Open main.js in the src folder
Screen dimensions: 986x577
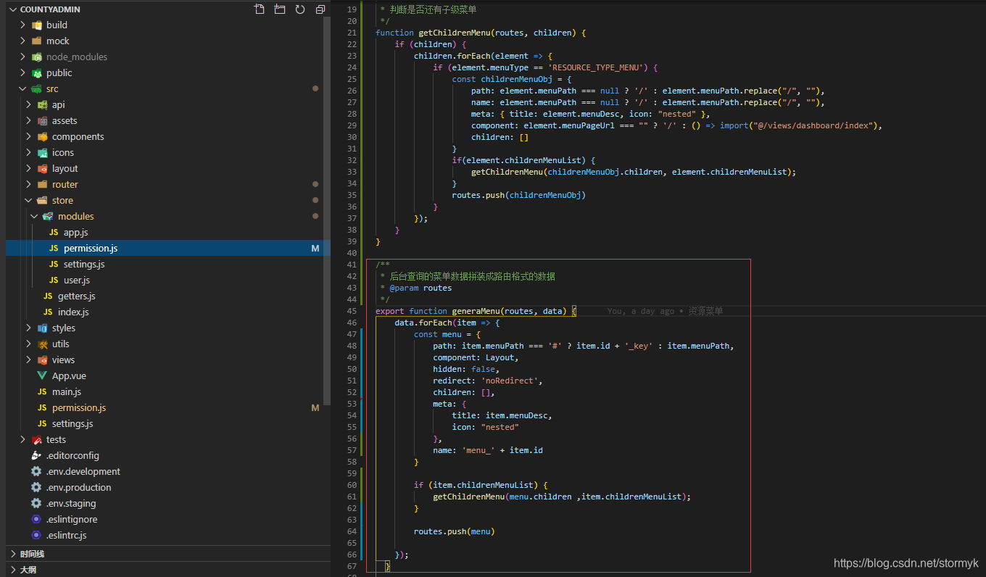(x=167, y=391)
